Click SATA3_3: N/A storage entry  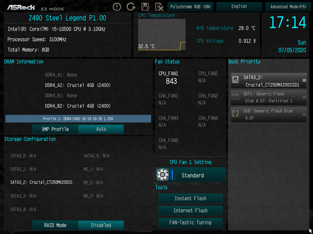pyautogui.click(x=23, y=196)
